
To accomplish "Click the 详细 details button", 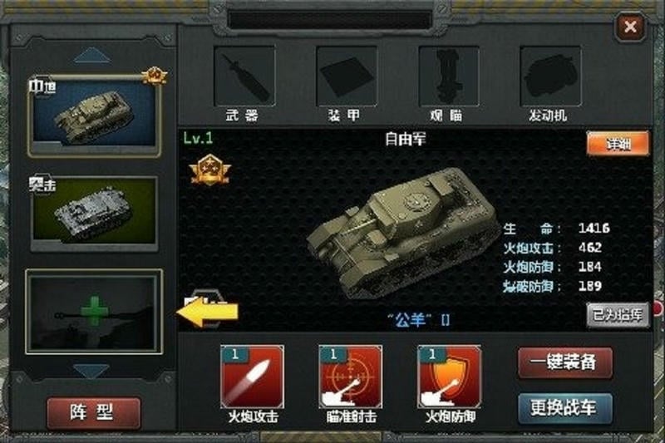I will tap(618, 144).
